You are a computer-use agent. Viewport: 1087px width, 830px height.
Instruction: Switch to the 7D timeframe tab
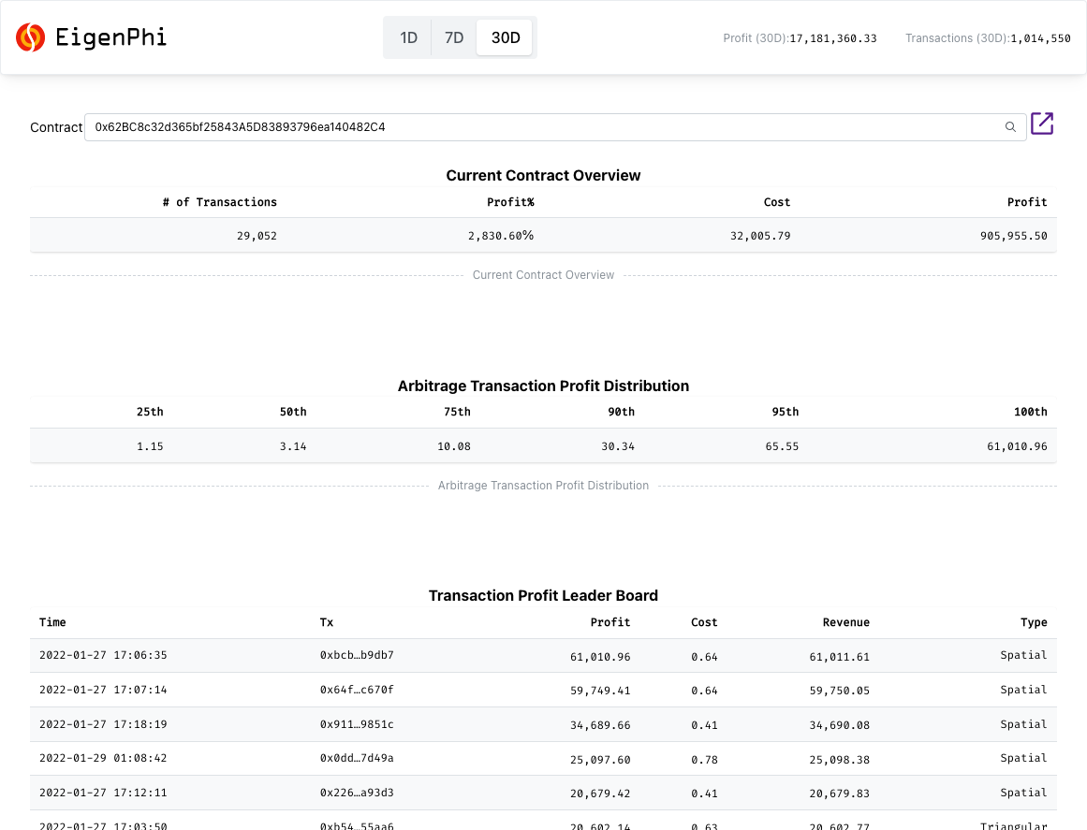tap(454, 38)
